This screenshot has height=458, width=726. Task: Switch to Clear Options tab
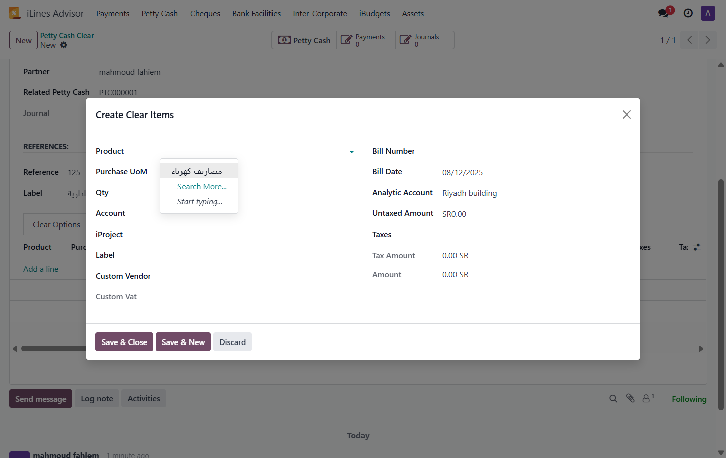tap(56, 224)
